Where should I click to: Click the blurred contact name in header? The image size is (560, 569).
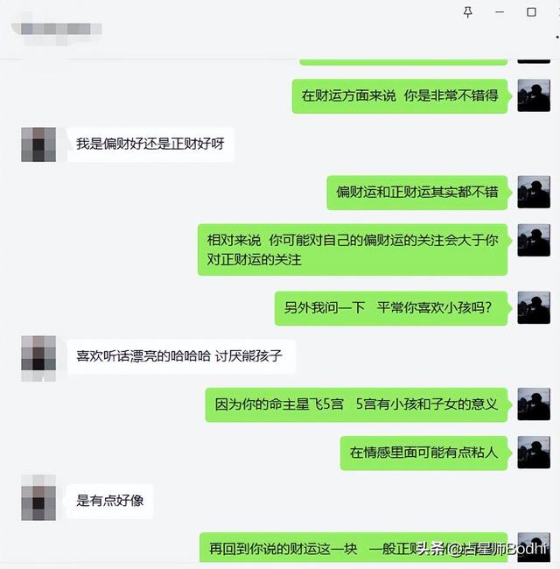[56, 29]
